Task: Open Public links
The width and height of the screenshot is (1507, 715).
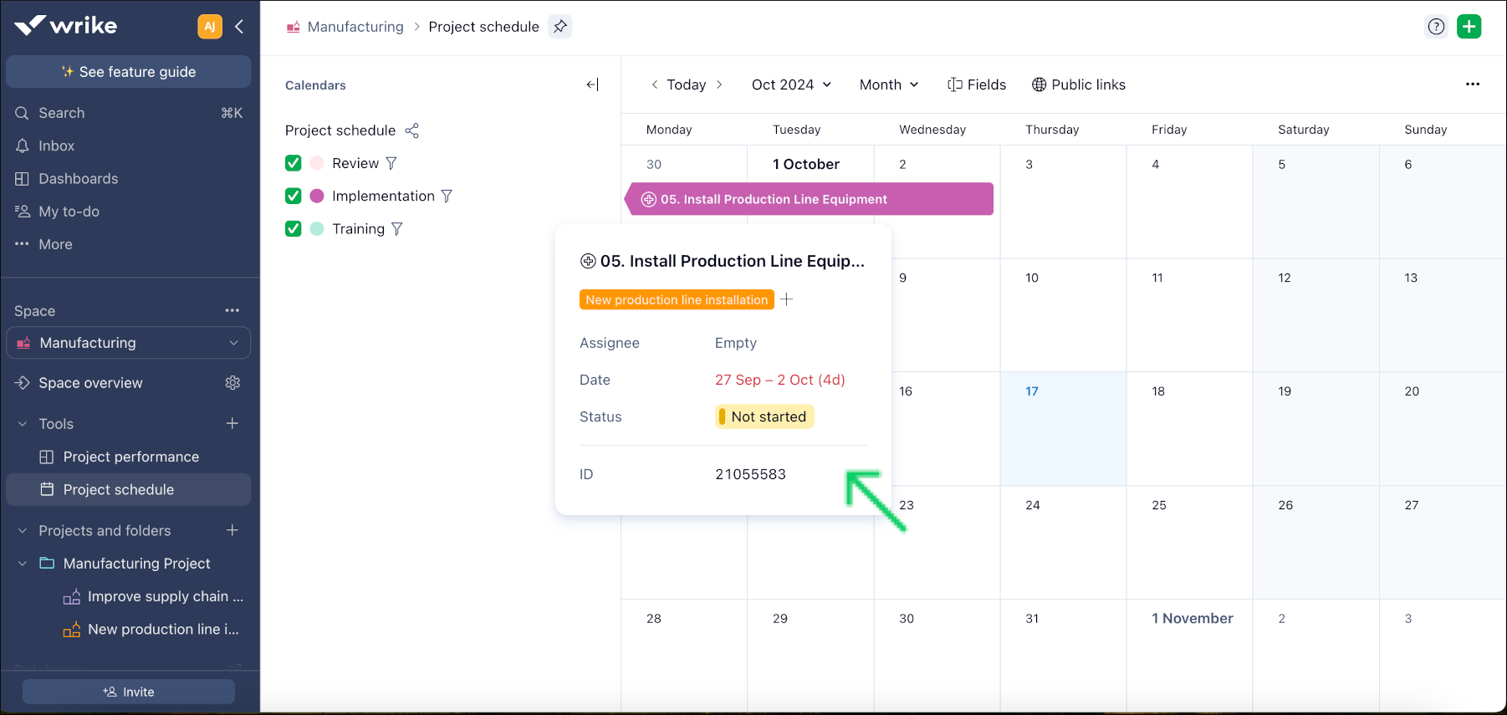Action: pyautogui.click(x=1079, y=84)
